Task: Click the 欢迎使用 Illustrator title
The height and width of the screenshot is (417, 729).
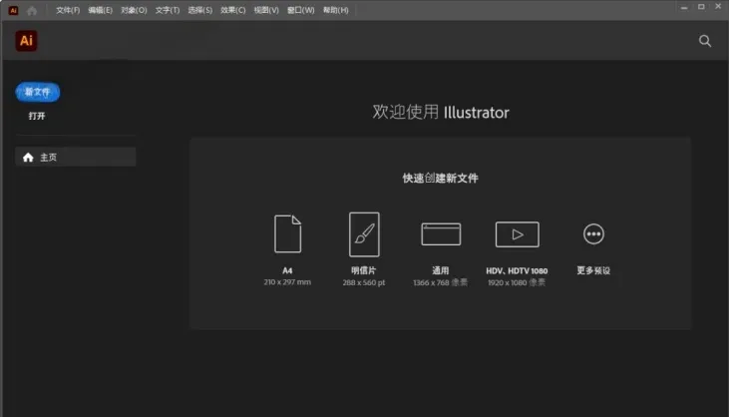Action: [440, 112]
